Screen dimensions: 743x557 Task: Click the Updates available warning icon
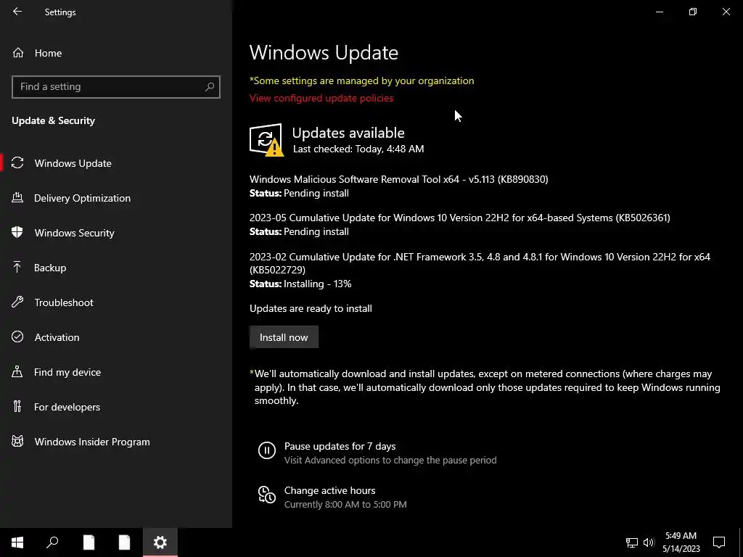click(266, 140)
